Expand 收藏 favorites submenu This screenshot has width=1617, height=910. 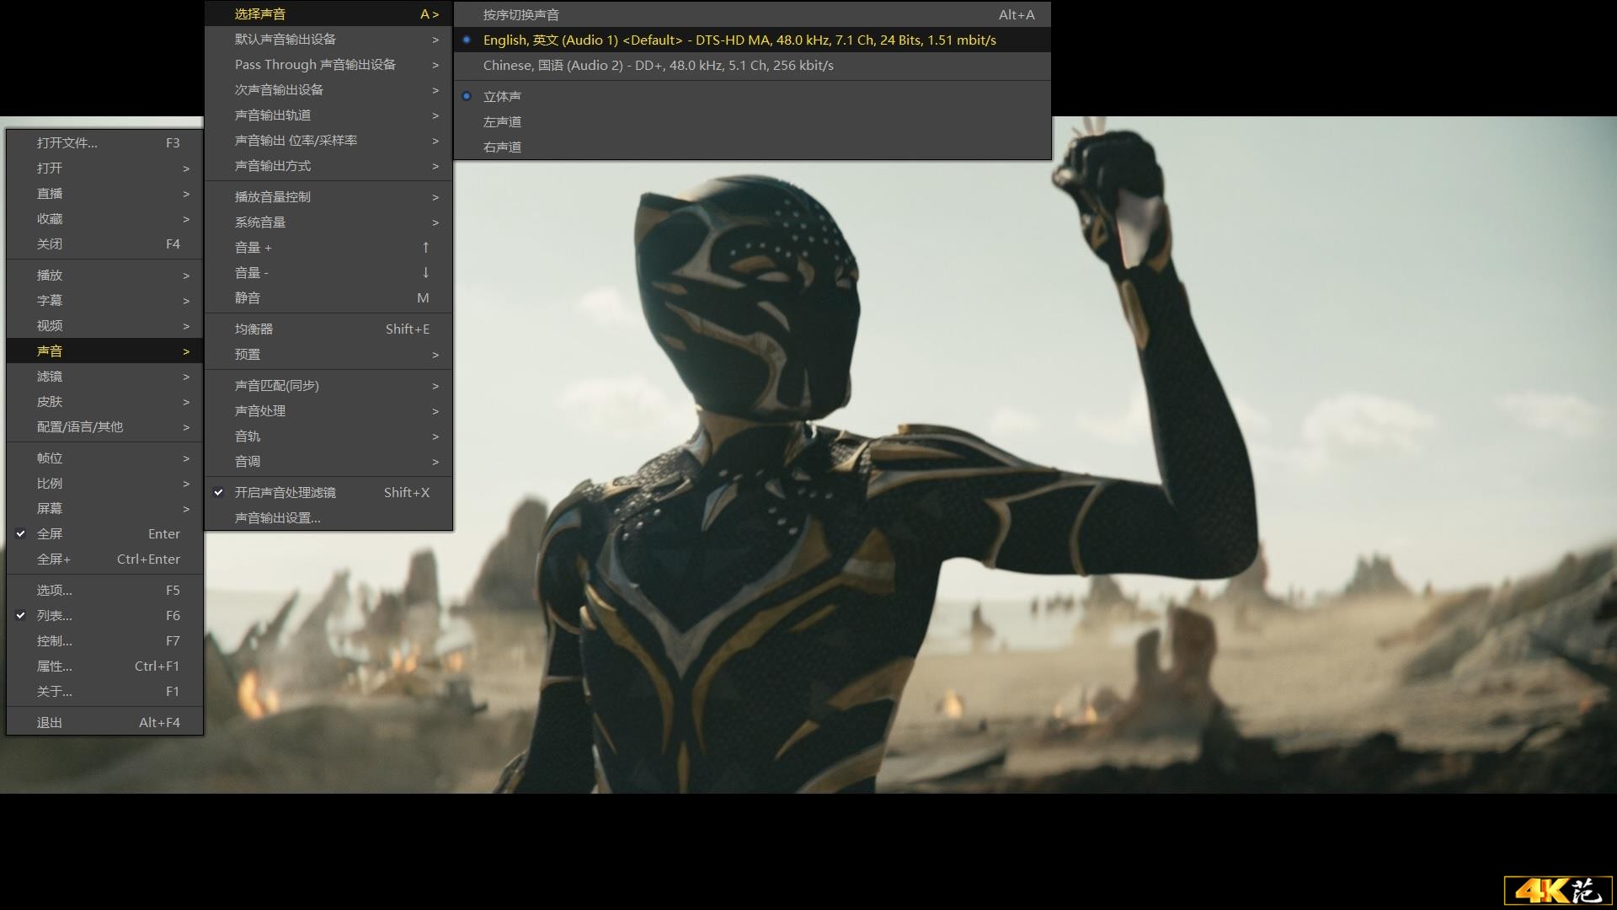tap(104, 218)
